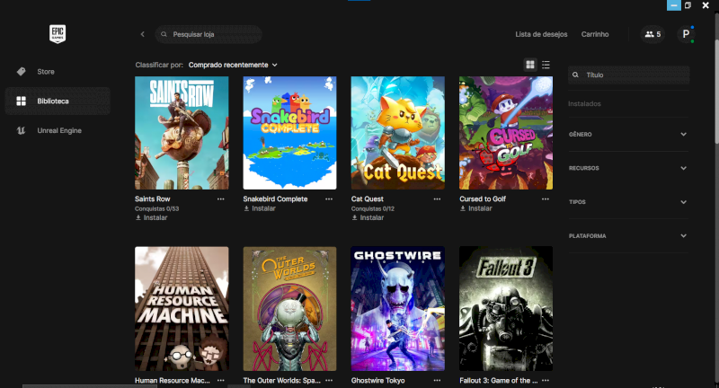Install Snakebird Complete
This screenshot has height=388, width=719.
pyautogui.click(x=260, y=208)
